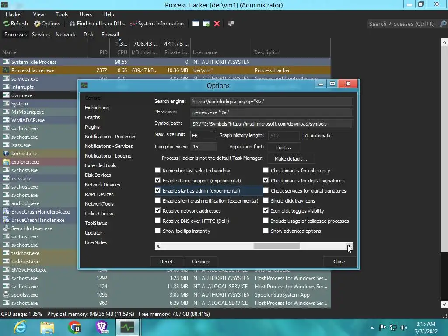Click the spoolsv.exe printer icon
The image size is (448, 336).
[6, 295]
